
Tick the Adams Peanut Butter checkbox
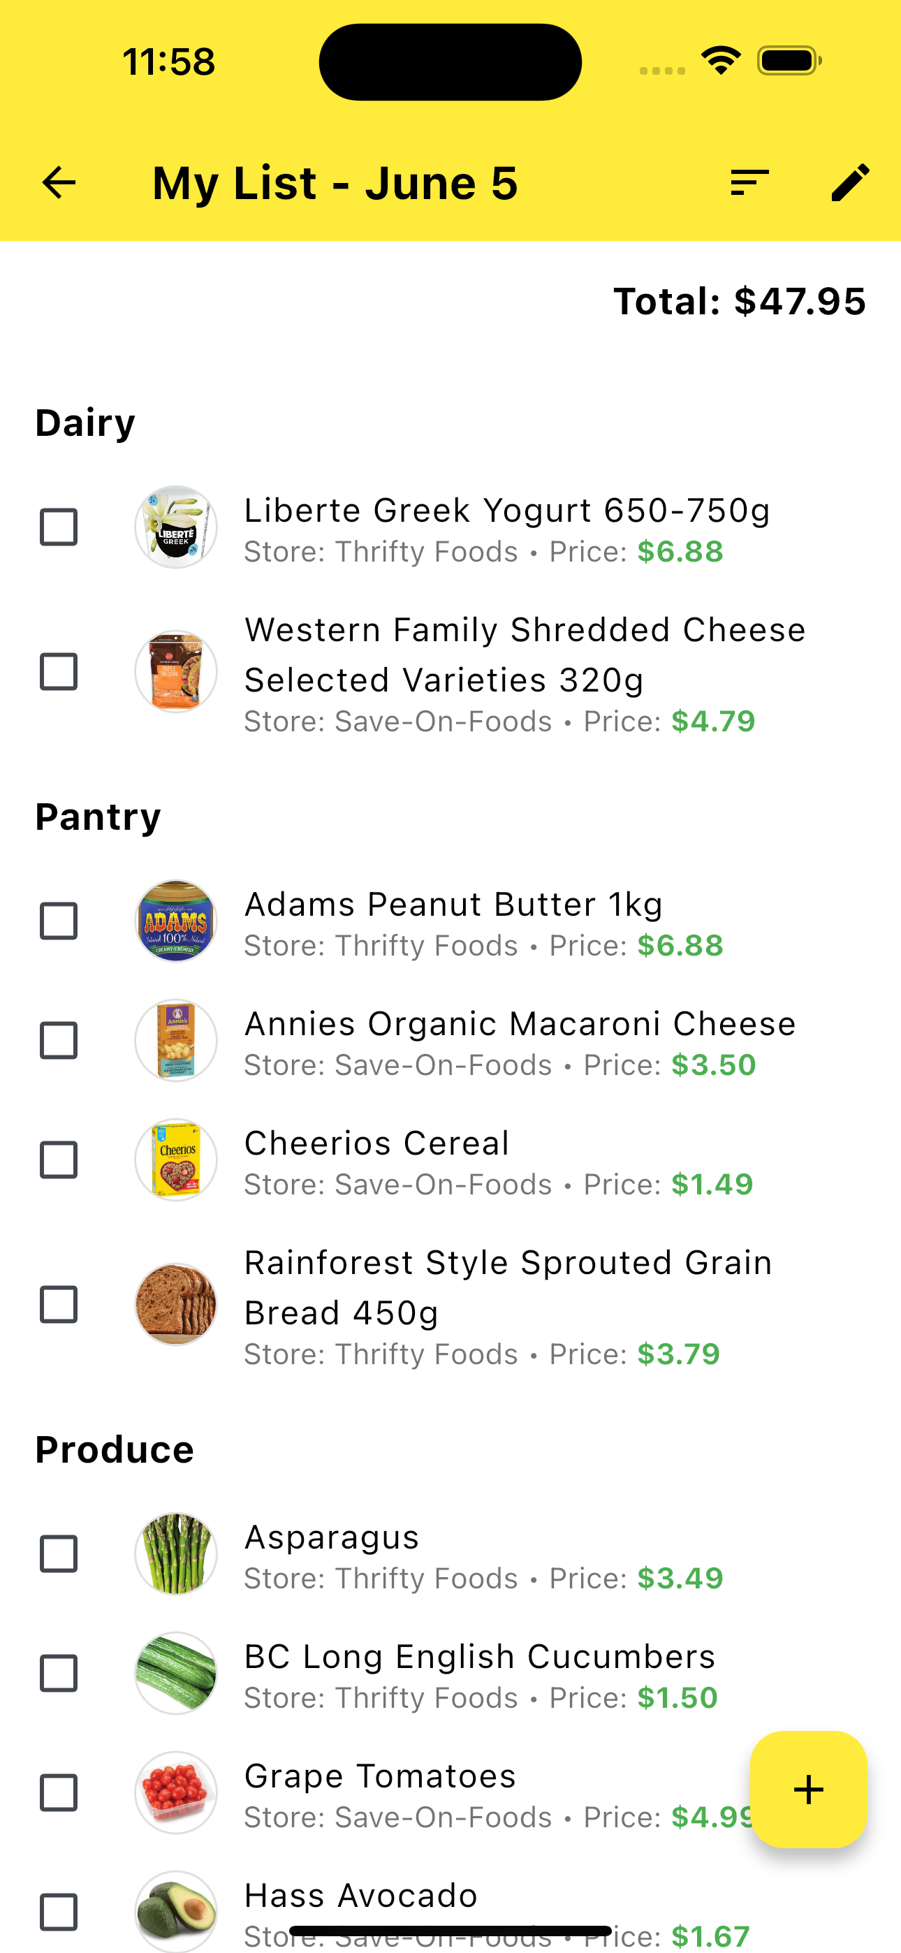pos(59,921)
